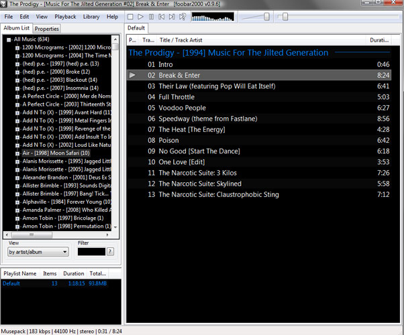Click horizontal scrollbar right arrow in album list
This screenshot has width=404, height=335.
tap(107, 234)
